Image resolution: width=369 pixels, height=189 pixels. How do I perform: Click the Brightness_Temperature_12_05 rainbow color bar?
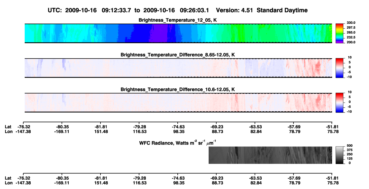click(339, 33)
